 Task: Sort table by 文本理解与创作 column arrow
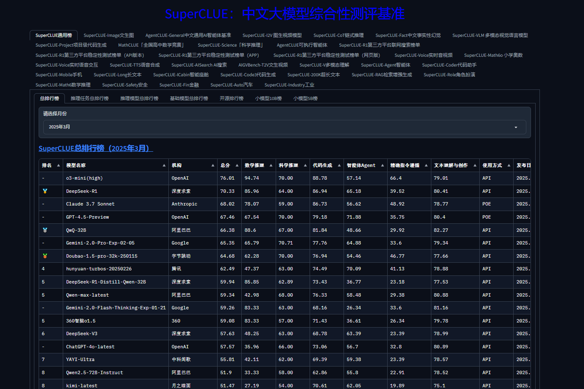(x=475, y=165)
